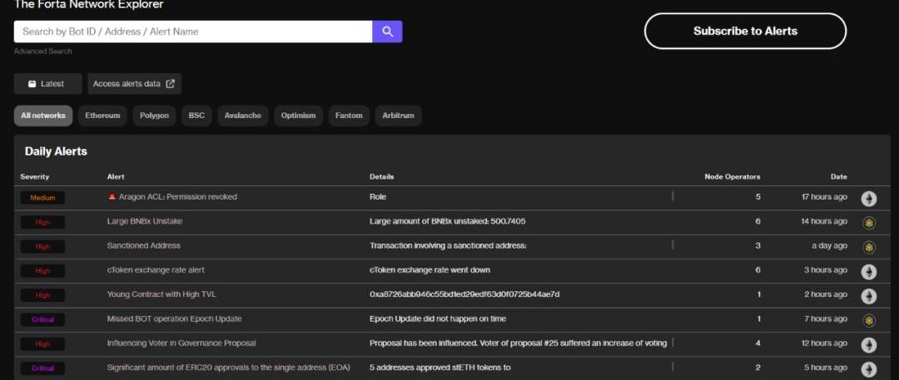The height and width of the screenshot is (380, 899).
Task: Click the purple search magnifier button
Action: tap(387, 32)
